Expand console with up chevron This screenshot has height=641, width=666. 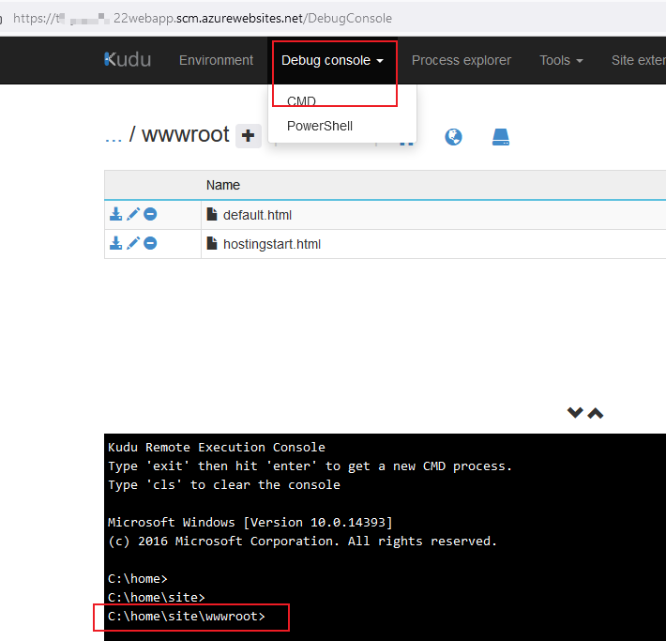[x=596, y=413]
